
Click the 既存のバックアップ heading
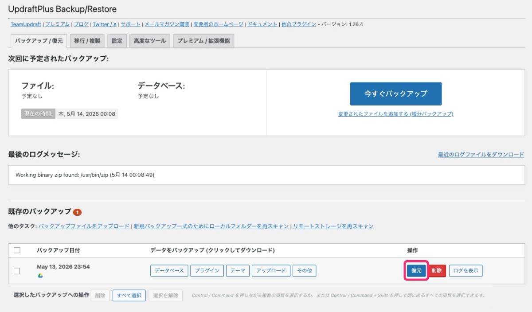[39, 211]
